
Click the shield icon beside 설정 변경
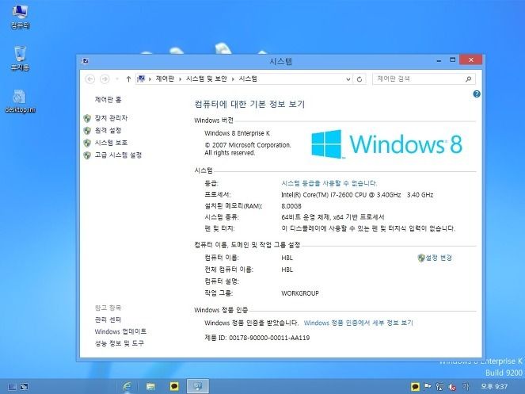[421, 258]
